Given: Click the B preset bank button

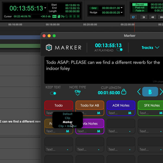Looking at the screenshot, I should coord(150,92).
